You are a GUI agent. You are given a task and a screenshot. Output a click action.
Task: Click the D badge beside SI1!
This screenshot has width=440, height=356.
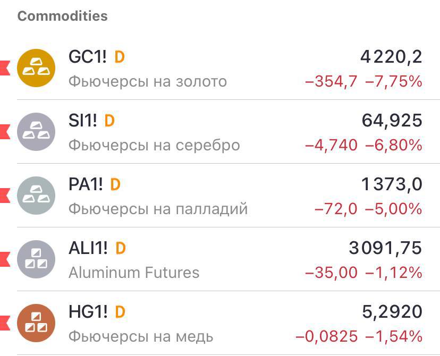(x=109, y=120)
